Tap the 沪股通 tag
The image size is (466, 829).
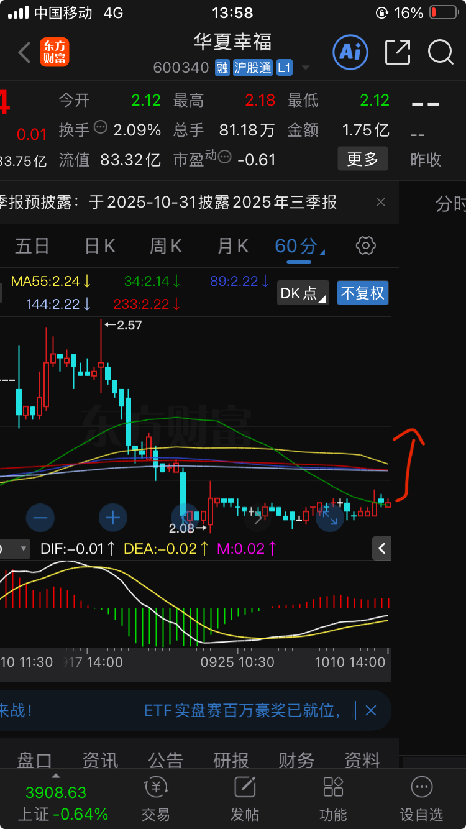coord(253,68)
